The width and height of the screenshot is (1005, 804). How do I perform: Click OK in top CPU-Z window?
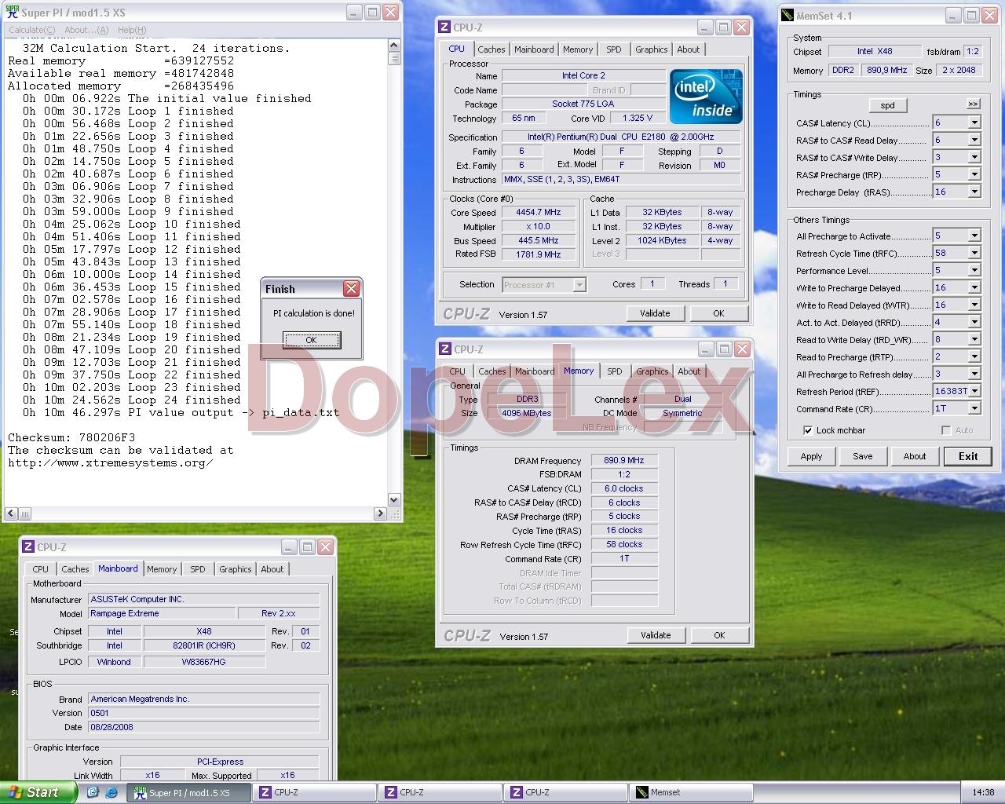[x=718, y=313]
